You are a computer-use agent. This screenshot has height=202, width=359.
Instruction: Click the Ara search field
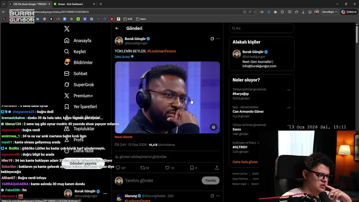point(262,28)
